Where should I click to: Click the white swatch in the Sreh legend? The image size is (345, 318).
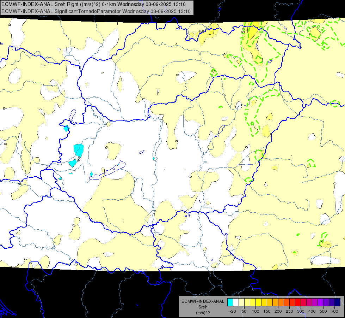click(236, 302)
